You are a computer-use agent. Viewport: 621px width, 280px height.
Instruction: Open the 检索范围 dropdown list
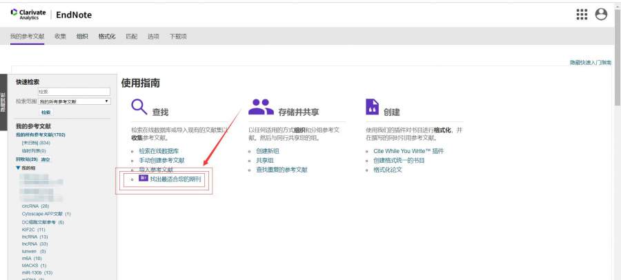coord(75,101)
